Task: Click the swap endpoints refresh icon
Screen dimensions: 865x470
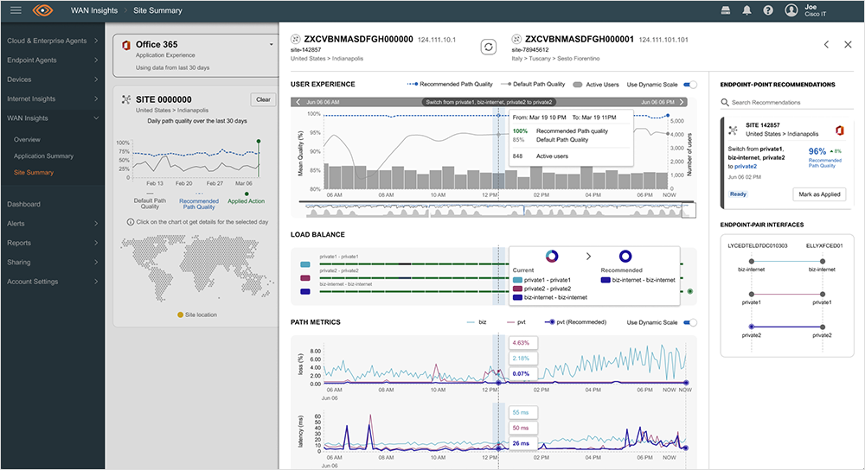Action: coord(489,47)
